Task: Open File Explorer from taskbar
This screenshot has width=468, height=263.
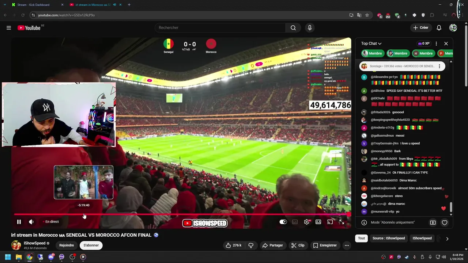Action: pyautogui.click(x=19, y=257)
